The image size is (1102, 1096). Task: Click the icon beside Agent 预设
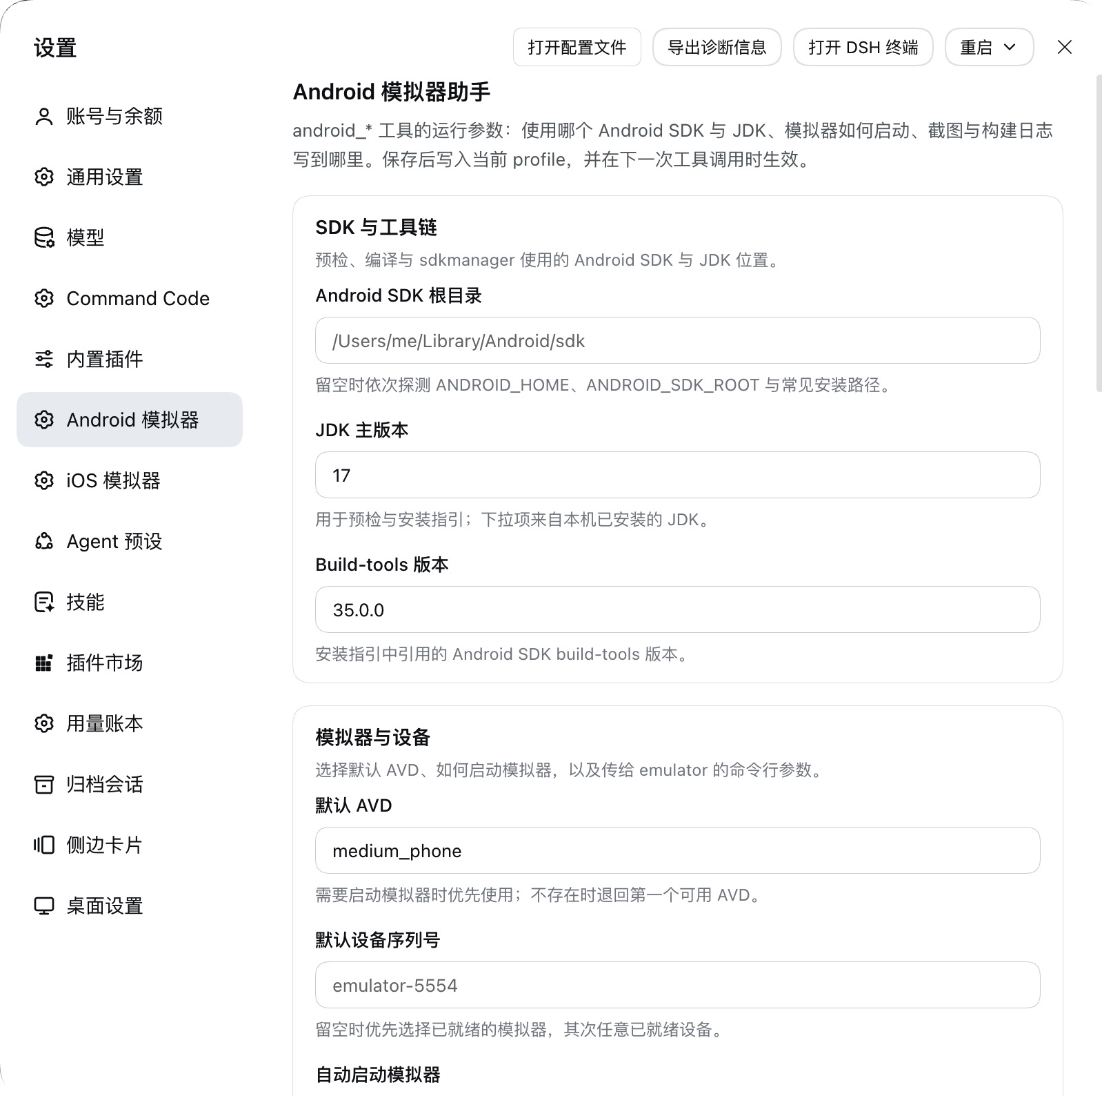(x=44, y=542)
